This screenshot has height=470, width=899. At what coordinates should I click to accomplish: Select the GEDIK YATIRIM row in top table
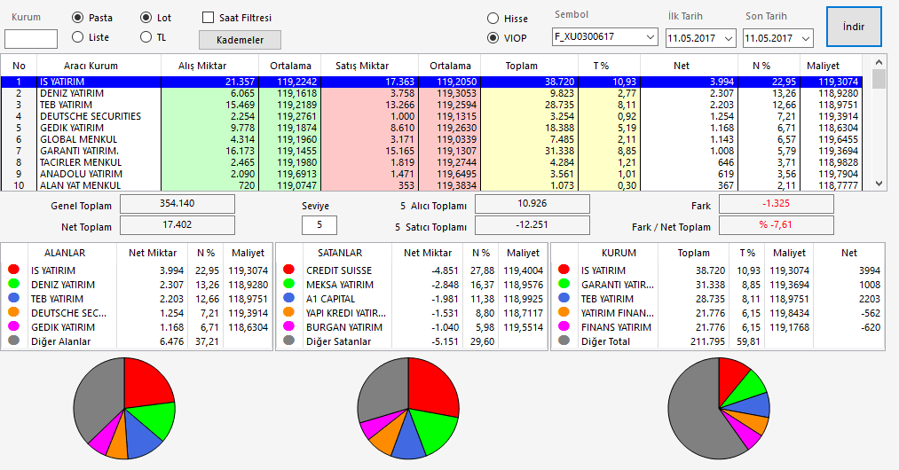431,128
